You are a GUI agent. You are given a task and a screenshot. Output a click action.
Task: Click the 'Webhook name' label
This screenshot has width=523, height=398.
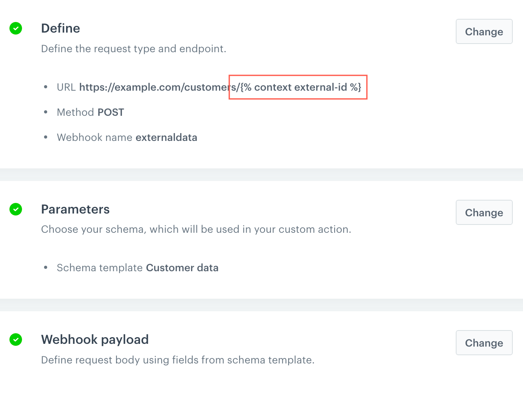[94, 137]
